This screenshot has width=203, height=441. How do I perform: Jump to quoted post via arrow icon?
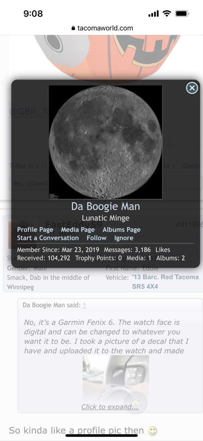[84, 305]
